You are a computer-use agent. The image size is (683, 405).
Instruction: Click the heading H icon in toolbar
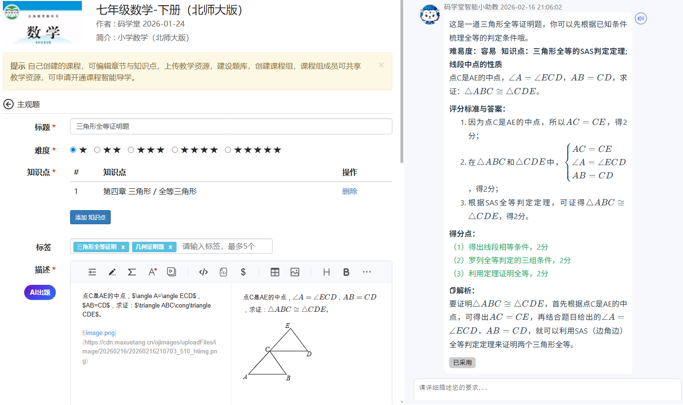(x=326, y=272)
